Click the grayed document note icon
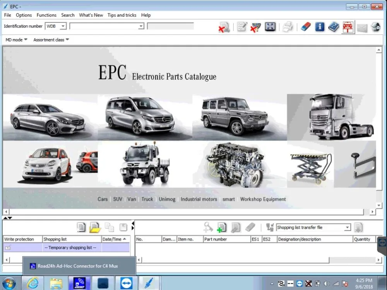Image resolution: width=387 pixels, height=290 pixels. [x=236, y=228]
